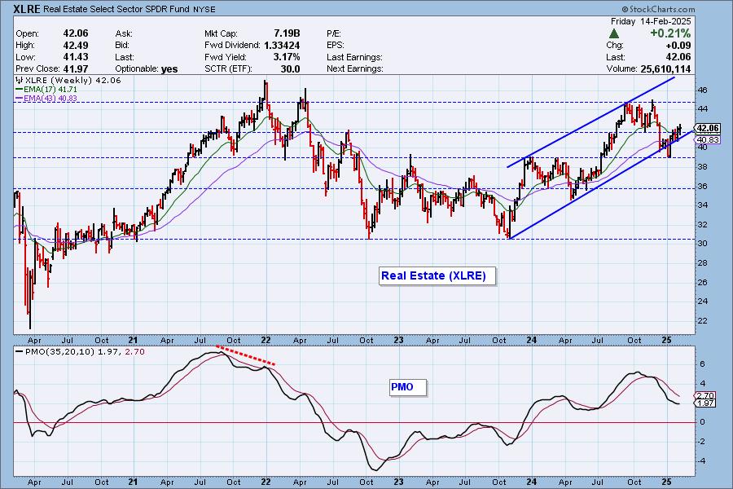Click the fund name 'Real Estate Select Sector SPDR Fund'
Viewport: 733px width, 489px height.
[116, 9]
